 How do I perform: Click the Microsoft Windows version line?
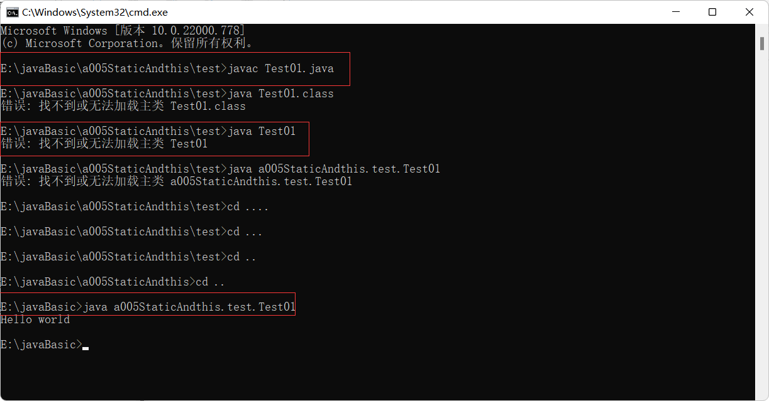point(123,31)
